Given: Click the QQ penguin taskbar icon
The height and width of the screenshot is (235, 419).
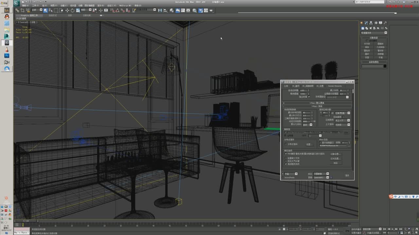Looking at the screenshot, I should (7, 16).
